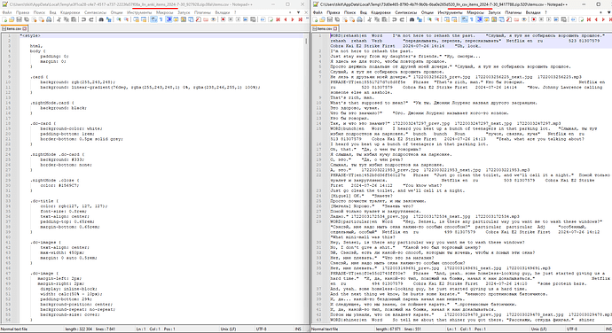Click Save icon in left window toolbar
612x333 pixels.
19,19
